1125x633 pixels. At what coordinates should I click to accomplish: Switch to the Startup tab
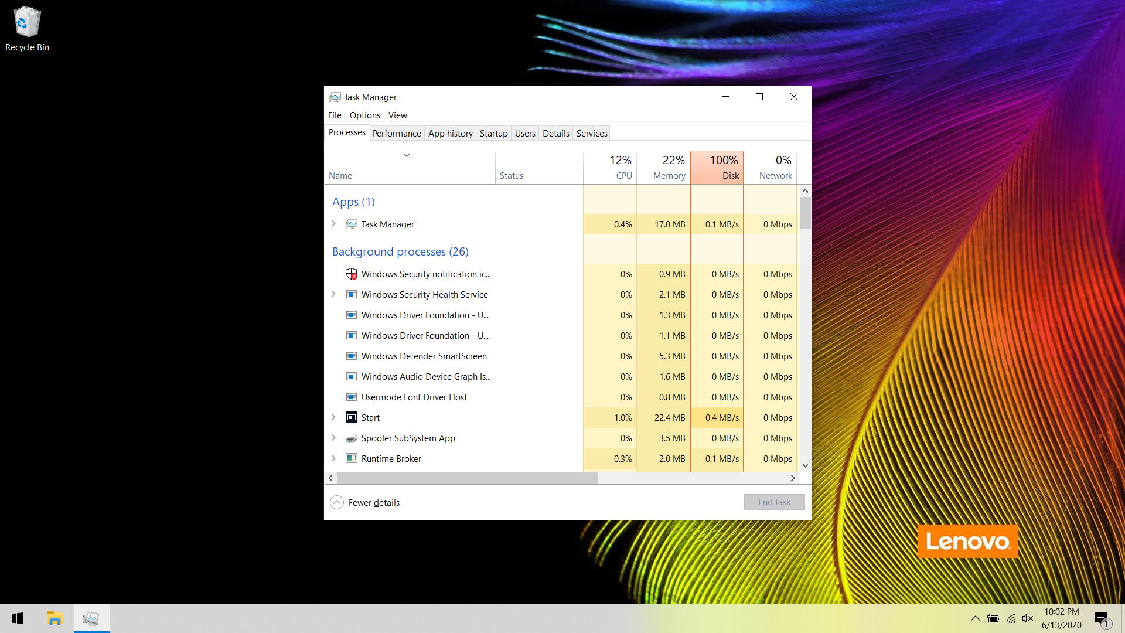(493, 134)
